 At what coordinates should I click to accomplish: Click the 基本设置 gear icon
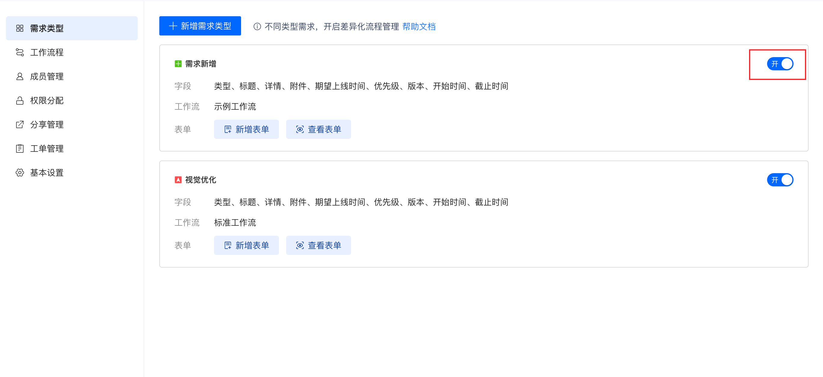pos(20,173)
